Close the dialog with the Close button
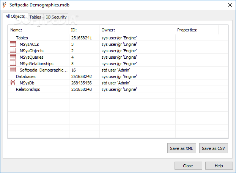Viewport: 236px width, 173px height. tap(188, 166)
